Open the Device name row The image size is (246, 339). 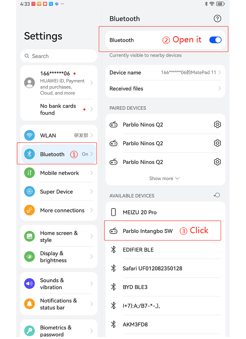(x=165, y=72)
